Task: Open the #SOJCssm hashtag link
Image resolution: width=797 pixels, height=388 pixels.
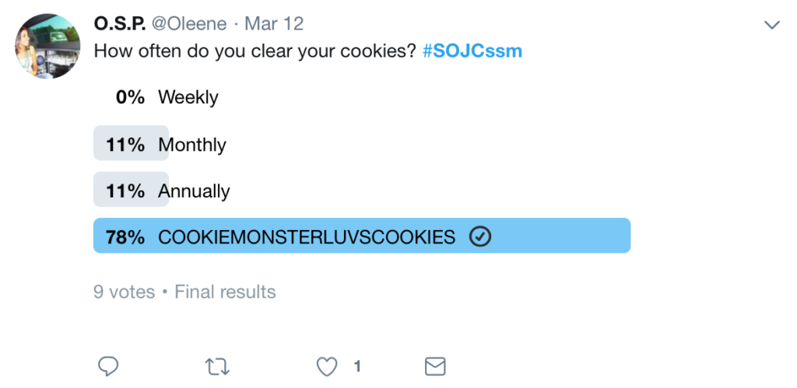Action: pyautogui.click(x=472, y=51)
